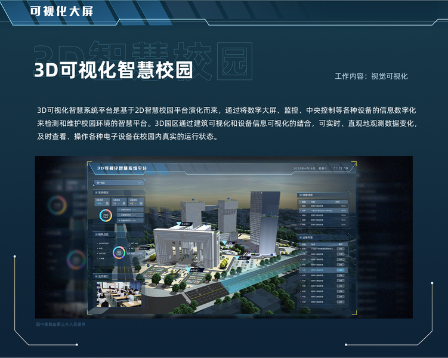The image size is (448, 358).
Task: Select the yellow-dot percentage legend row
Action: (x=130, y=220)
